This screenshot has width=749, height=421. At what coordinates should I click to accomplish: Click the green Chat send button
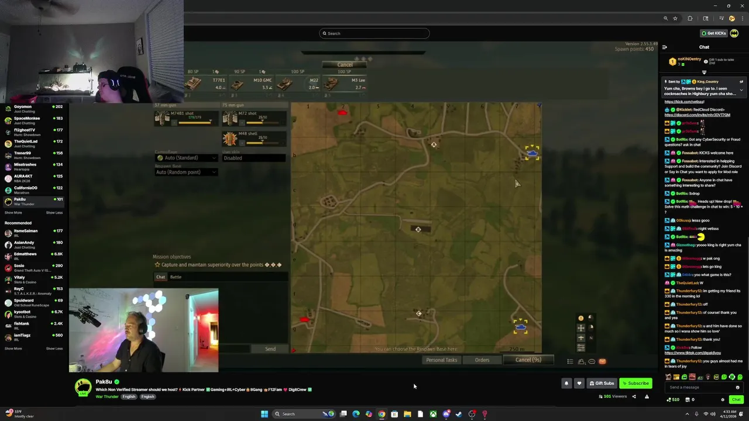pyautogui.click(x=736, y=400)
